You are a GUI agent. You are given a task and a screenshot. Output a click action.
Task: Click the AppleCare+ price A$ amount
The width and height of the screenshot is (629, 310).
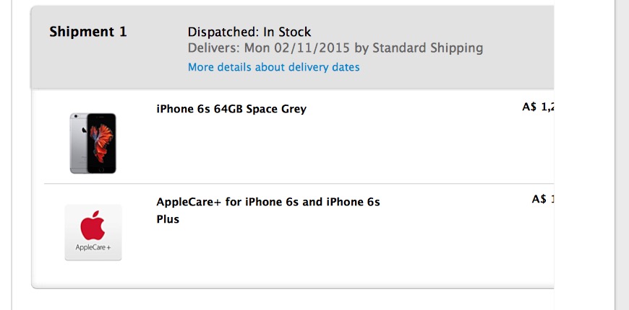point(542,199)
